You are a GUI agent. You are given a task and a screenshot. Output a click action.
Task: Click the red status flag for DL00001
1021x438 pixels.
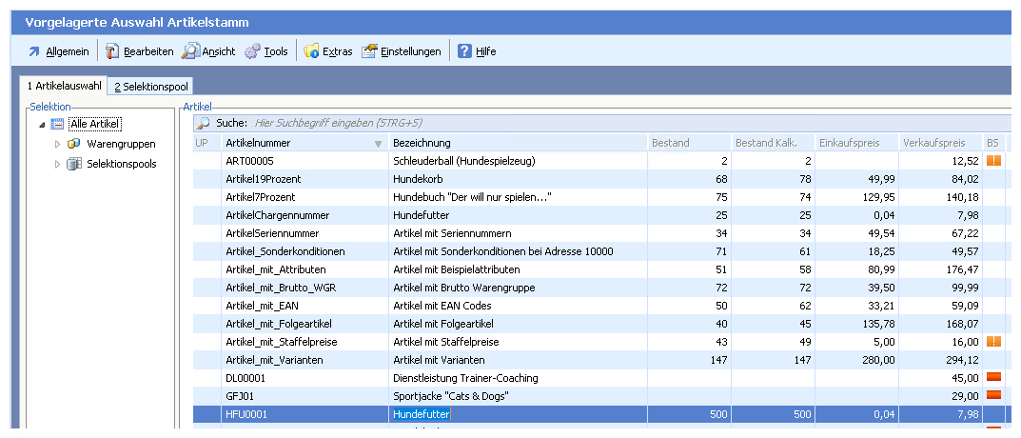[x=993, y=378]
